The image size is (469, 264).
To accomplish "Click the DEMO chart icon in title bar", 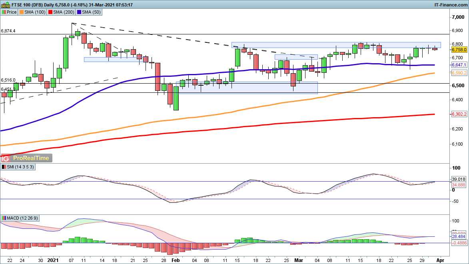I will pos(4,5).
